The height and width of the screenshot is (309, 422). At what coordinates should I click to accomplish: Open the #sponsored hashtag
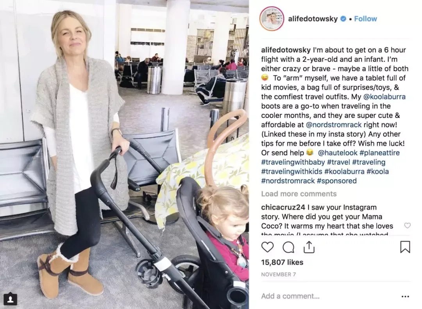(x=337, y=180)
